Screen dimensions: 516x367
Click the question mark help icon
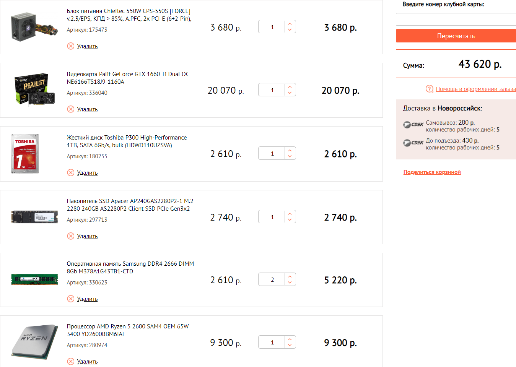[x=430, y=89]
